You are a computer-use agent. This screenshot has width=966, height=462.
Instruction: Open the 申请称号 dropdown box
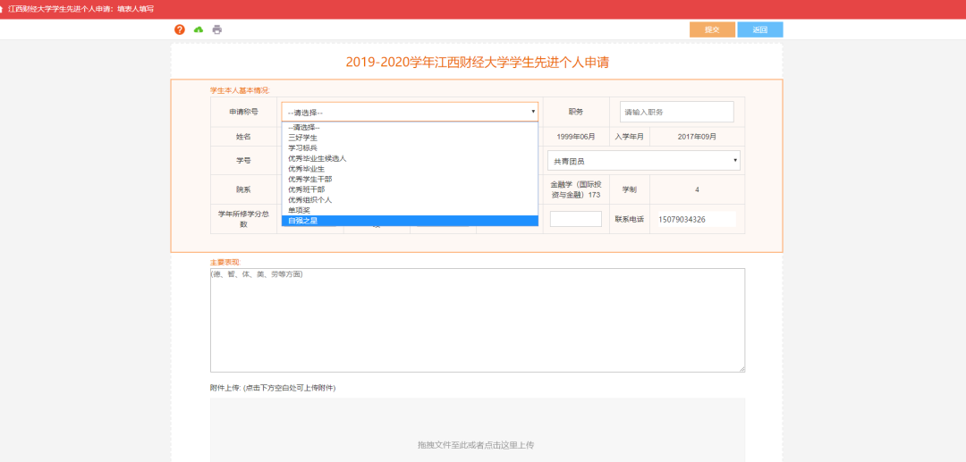click(x=410, y=112)
